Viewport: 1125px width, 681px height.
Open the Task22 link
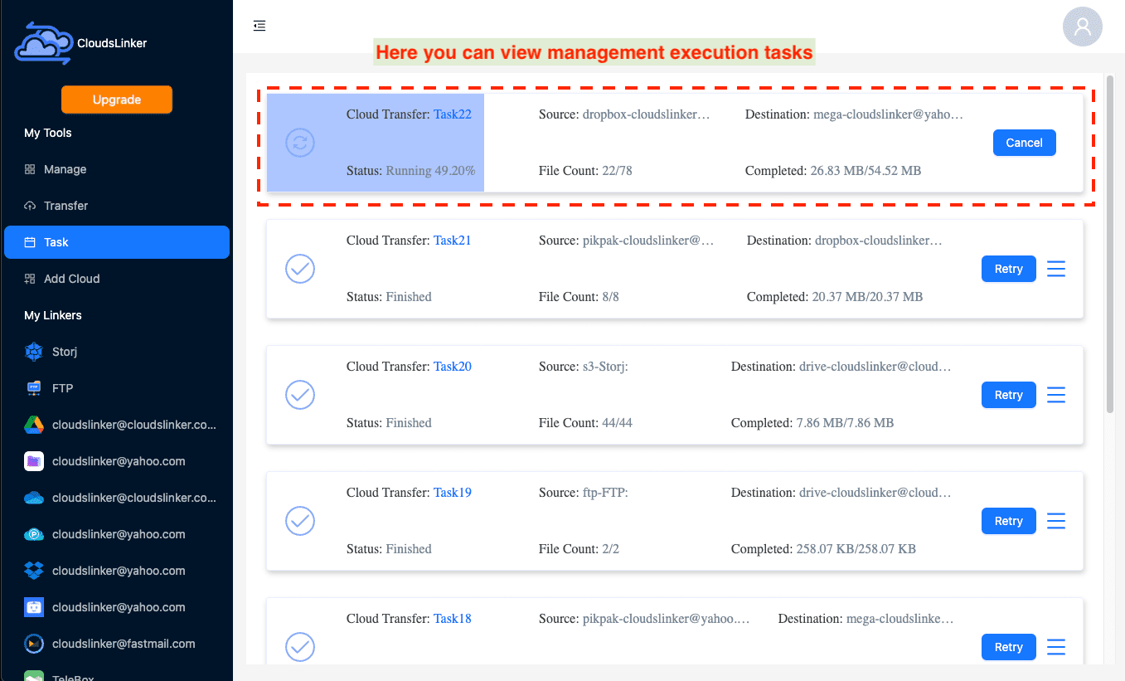click(x=453, y=114)
